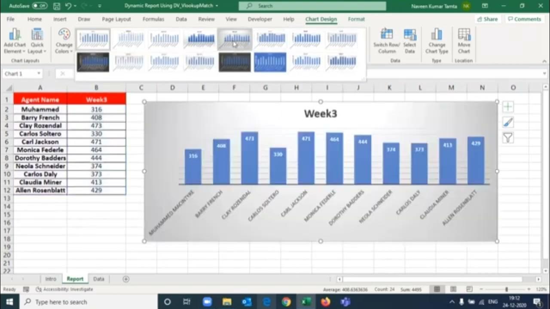The image size is (550, 309).
Task: Click the macro record icon in status bar
Action: (x=26, y=290)
